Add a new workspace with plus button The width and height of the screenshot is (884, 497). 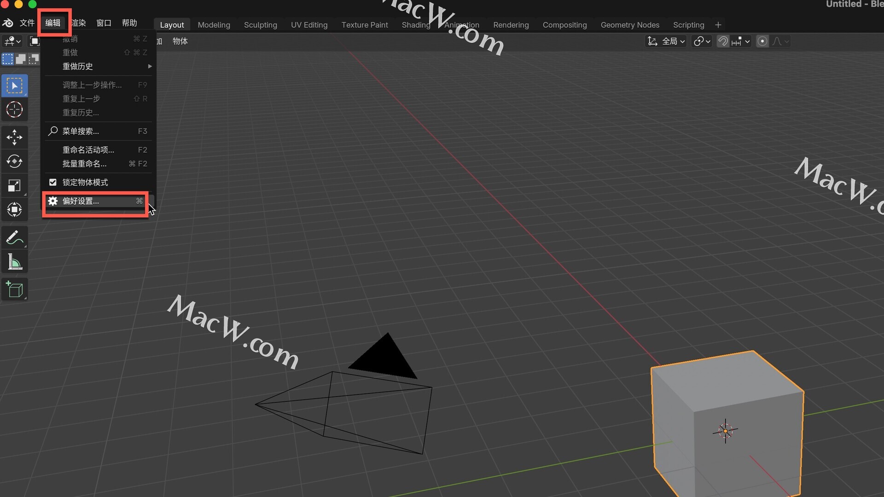[718, 25]
